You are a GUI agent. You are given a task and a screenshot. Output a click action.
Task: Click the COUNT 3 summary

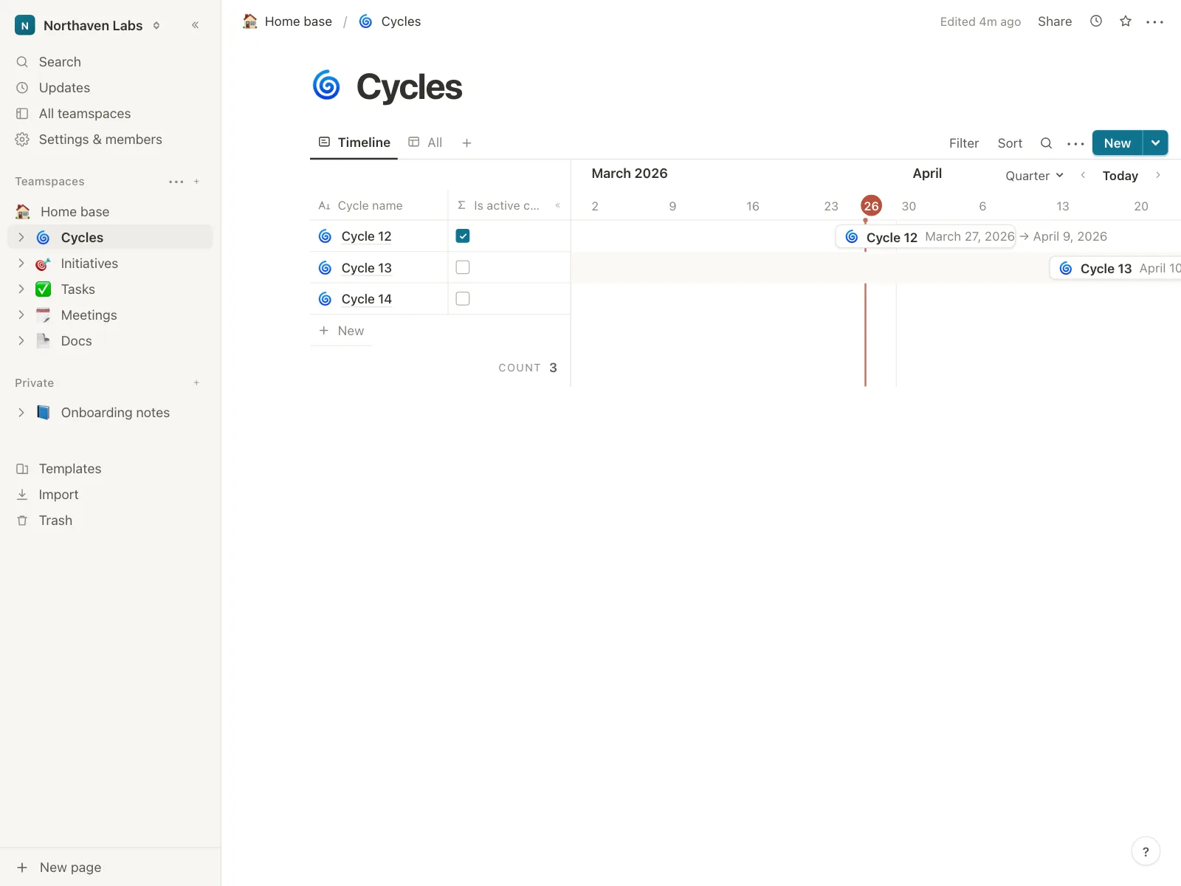tap(528, 368)
